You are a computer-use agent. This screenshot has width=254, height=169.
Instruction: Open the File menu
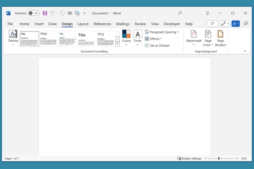coord(10,24)
